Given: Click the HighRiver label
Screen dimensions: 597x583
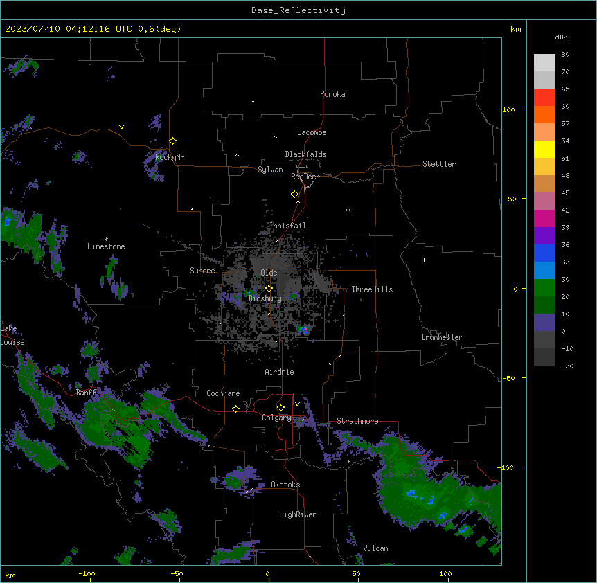Looking at the screenshot, I should point(298,514).
